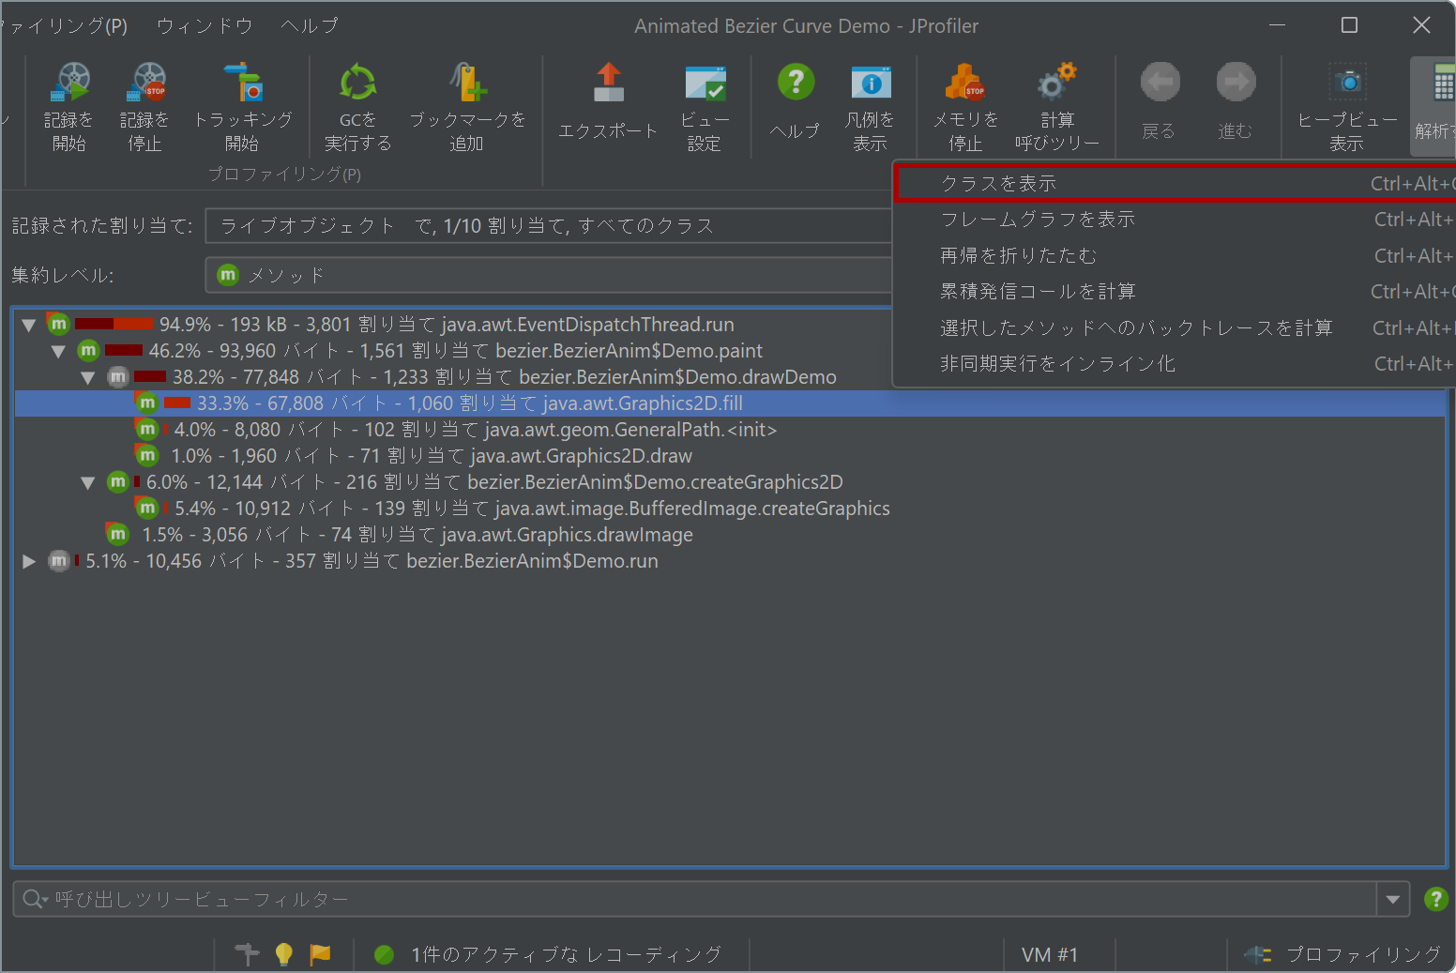The width and height of the screenshot is (1456, 973).
Task: Choose フレームグラフを表示 from the menu
Action: 1175,219
